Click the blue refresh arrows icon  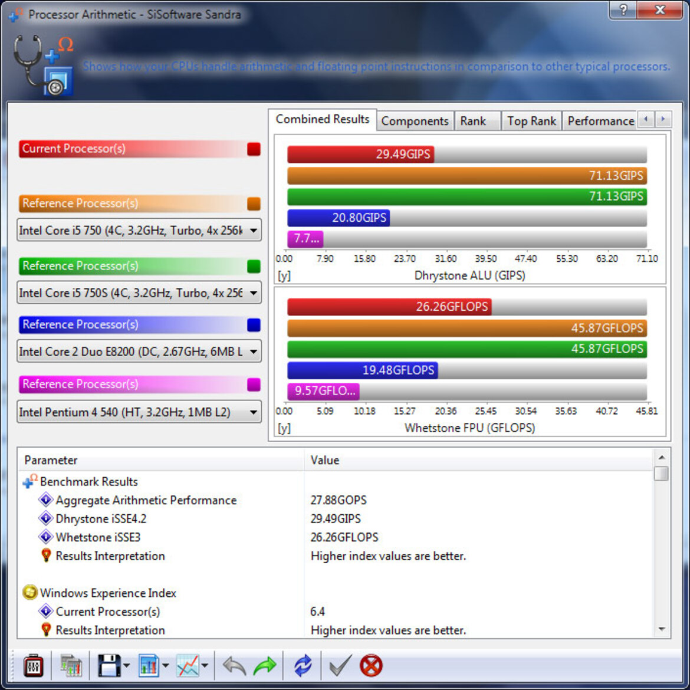coord(303,665)
